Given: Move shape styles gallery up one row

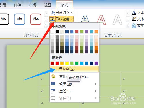Looking at the screenshot, I should 46,14.
